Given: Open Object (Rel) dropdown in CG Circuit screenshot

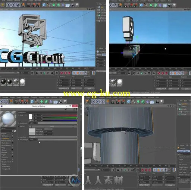Looking at the screenshot, I should pos(64,88).
